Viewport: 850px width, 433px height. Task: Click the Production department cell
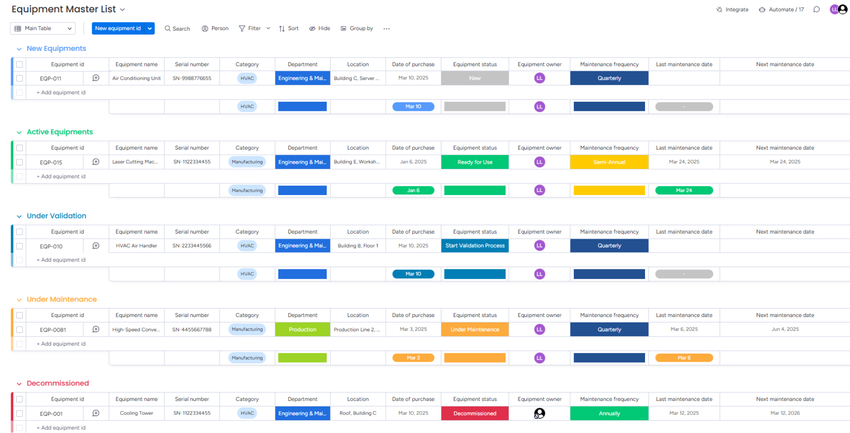click(302, 329)
